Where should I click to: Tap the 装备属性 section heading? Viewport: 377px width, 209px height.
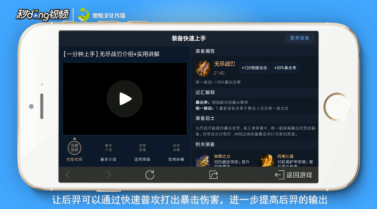coord(205,51)
